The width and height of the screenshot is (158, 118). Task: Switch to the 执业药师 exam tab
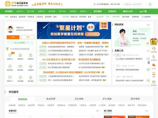point(51,99)
